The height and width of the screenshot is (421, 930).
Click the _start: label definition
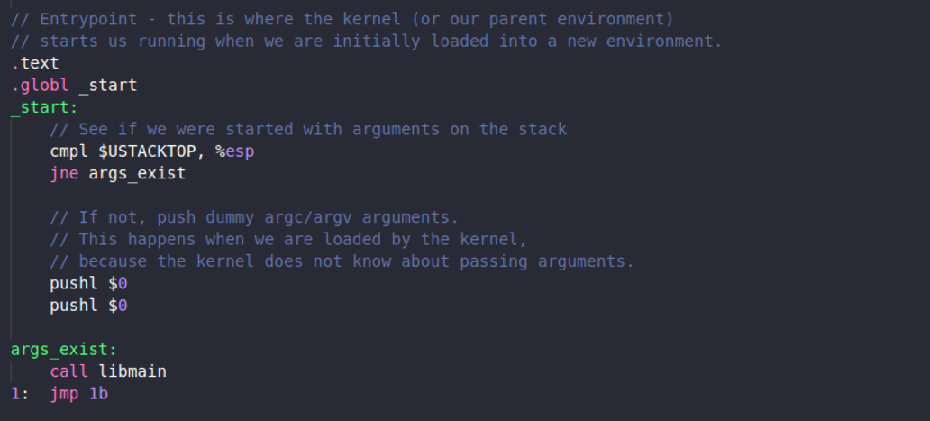coord(44,107)
